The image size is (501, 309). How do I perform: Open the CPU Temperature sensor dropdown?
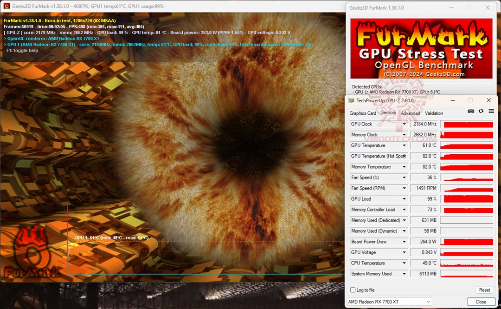[x=404, y=263]
